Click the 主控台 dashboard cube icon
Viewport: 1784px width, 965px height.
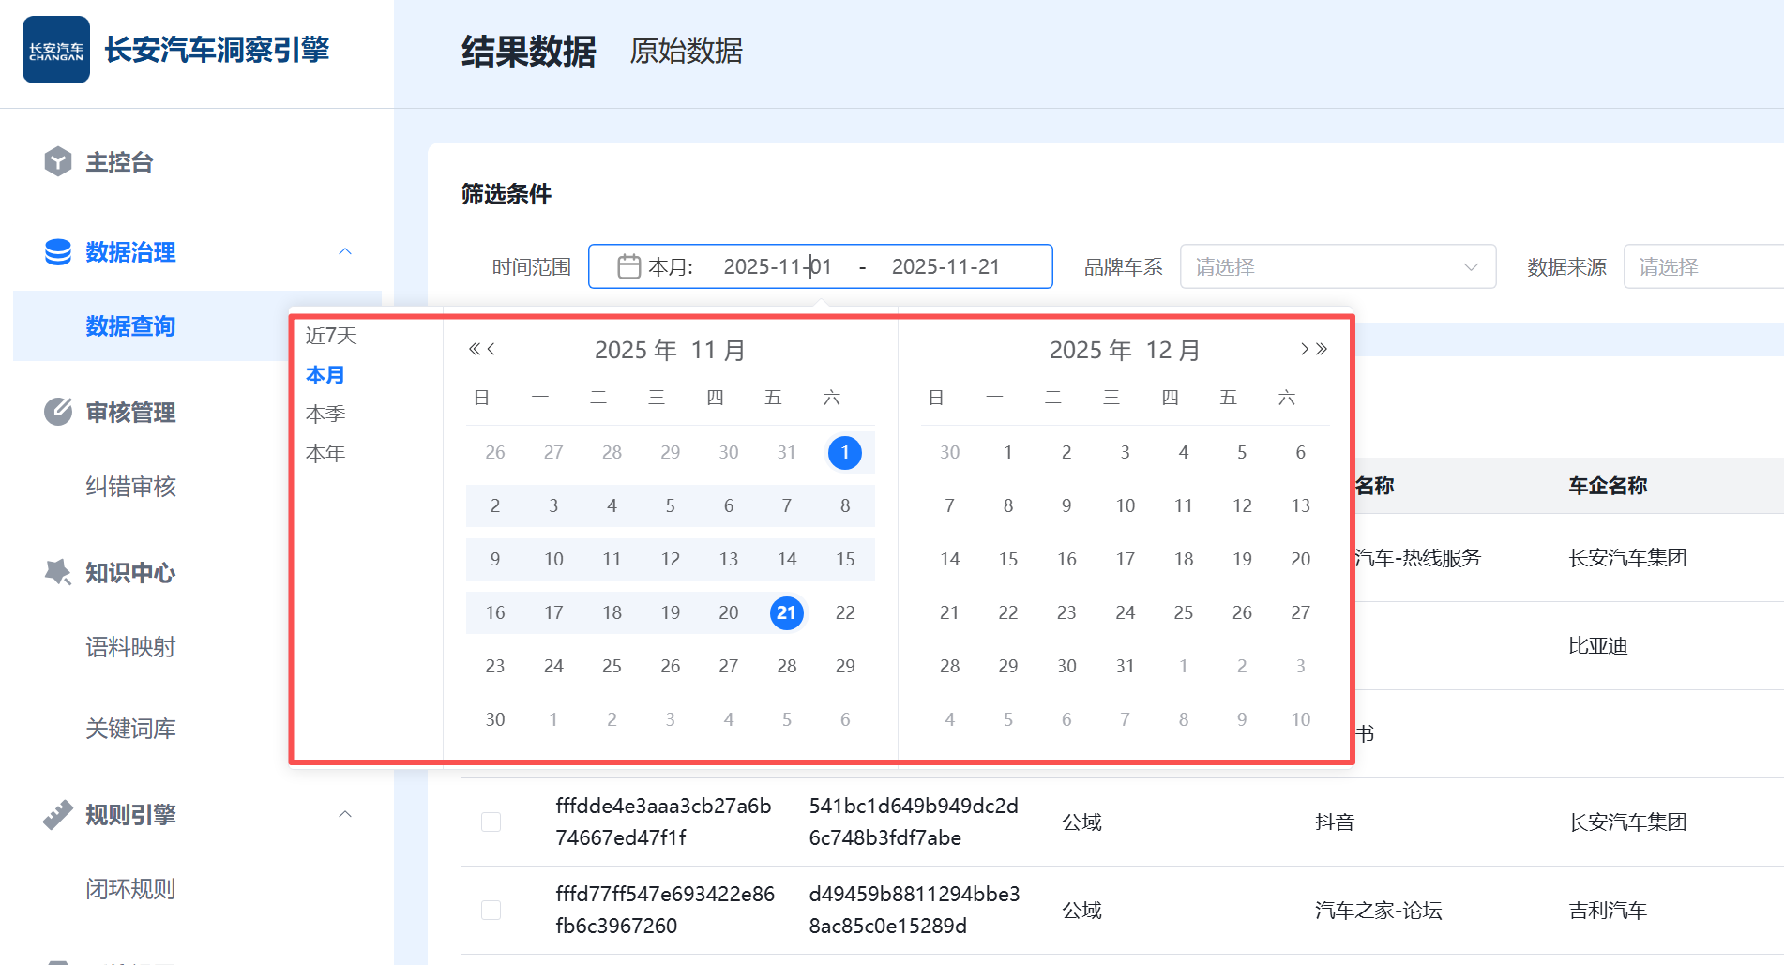coord(58,161)
